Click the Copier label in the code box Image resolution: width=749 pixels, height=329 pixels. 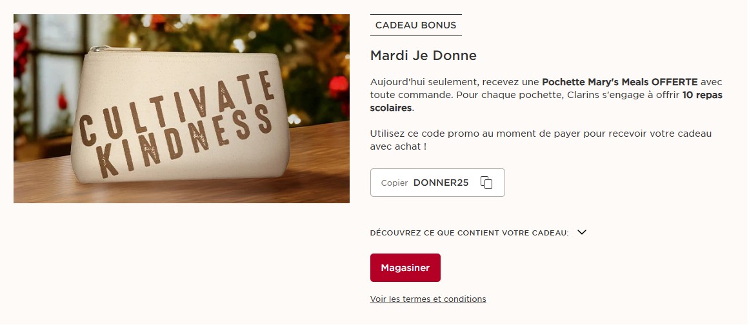point(394,183)
